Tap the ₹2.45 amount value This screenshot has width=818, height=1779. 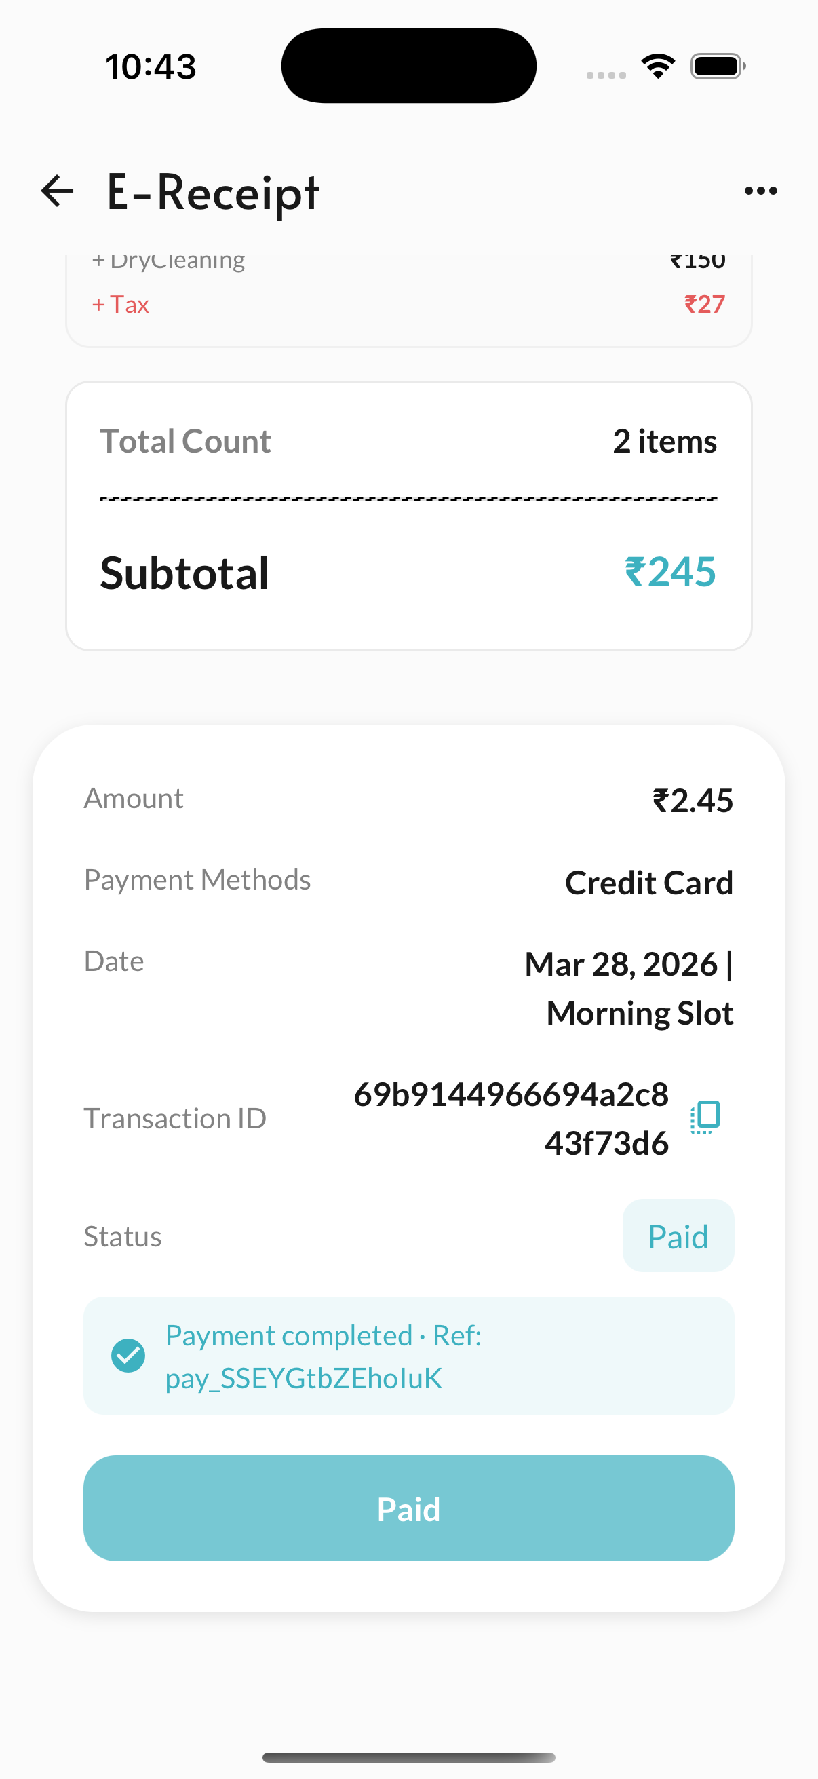coord(693,801)
